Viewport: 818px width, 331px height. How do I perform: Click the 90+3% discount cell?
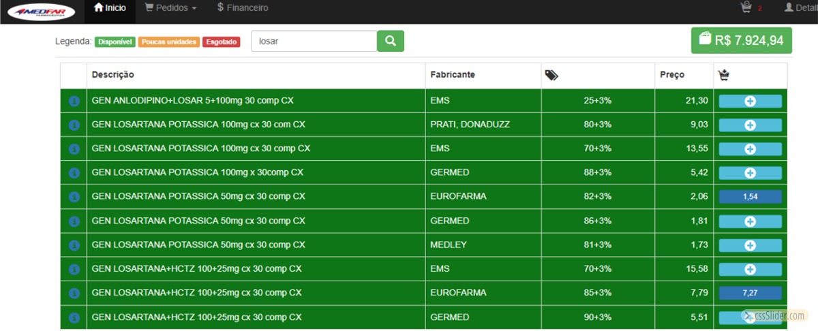598,317
